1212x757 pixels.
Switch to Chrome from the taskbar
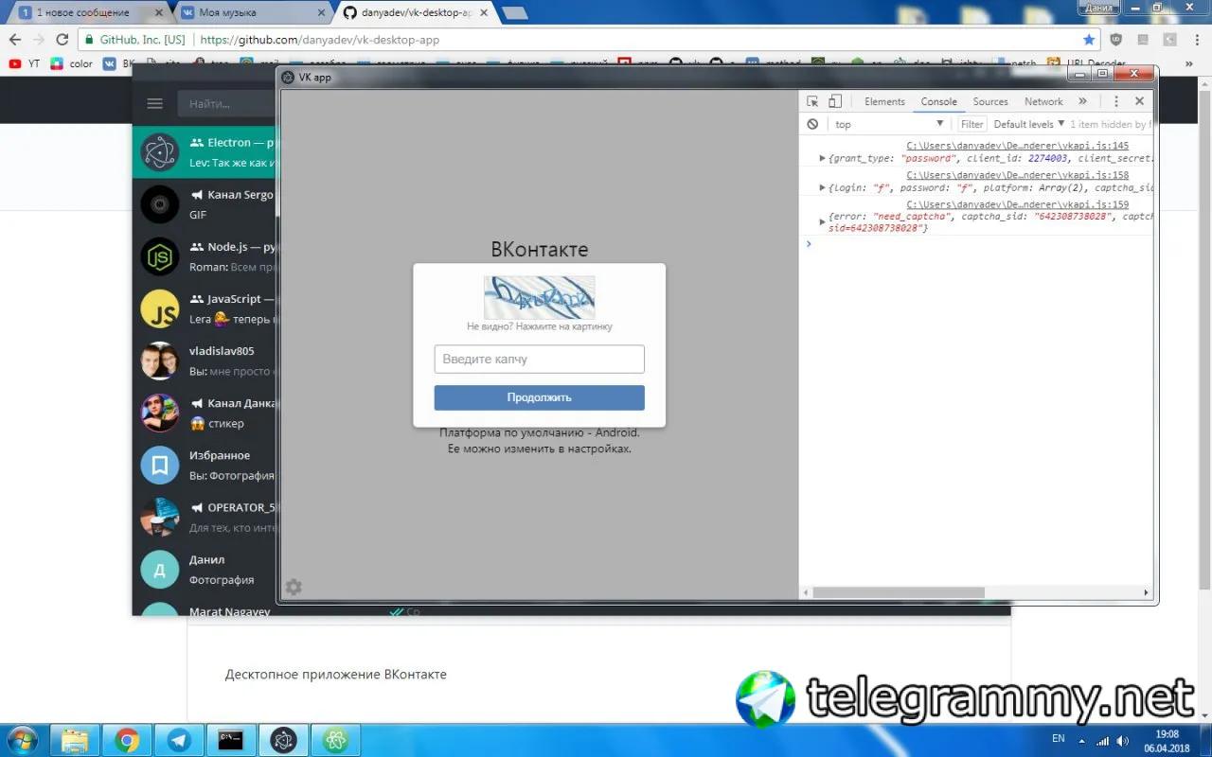127,740
